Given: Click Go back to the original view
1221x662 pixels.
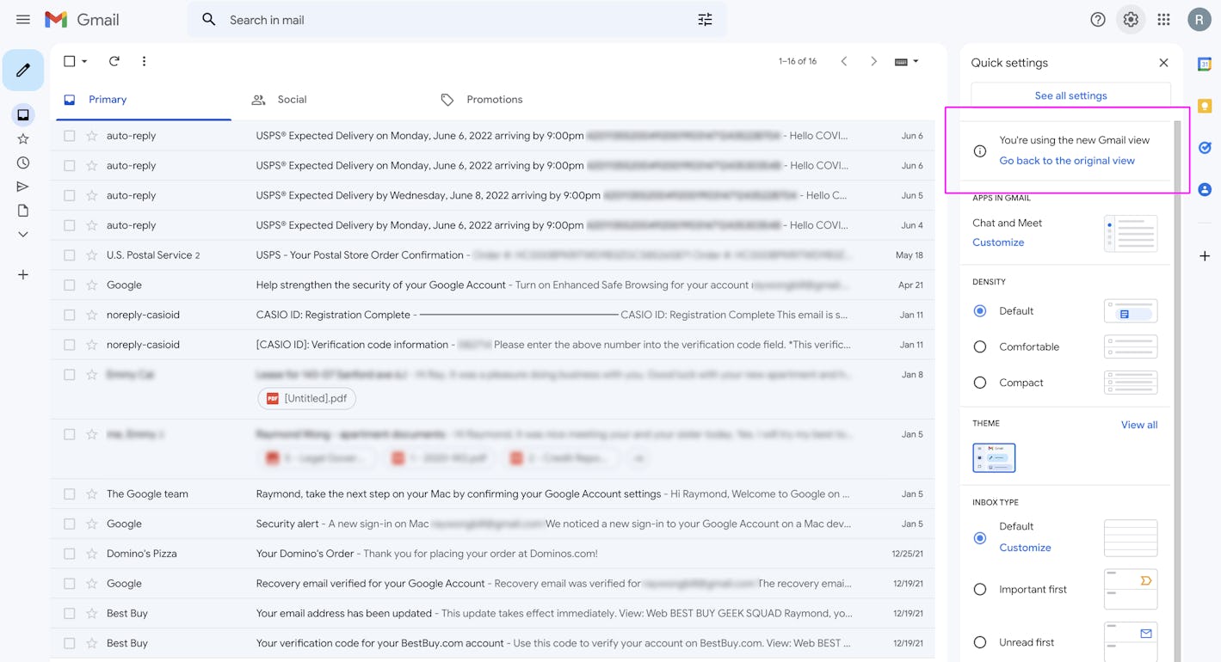Looking at the screenshot, I should [x=1067, y=160].
